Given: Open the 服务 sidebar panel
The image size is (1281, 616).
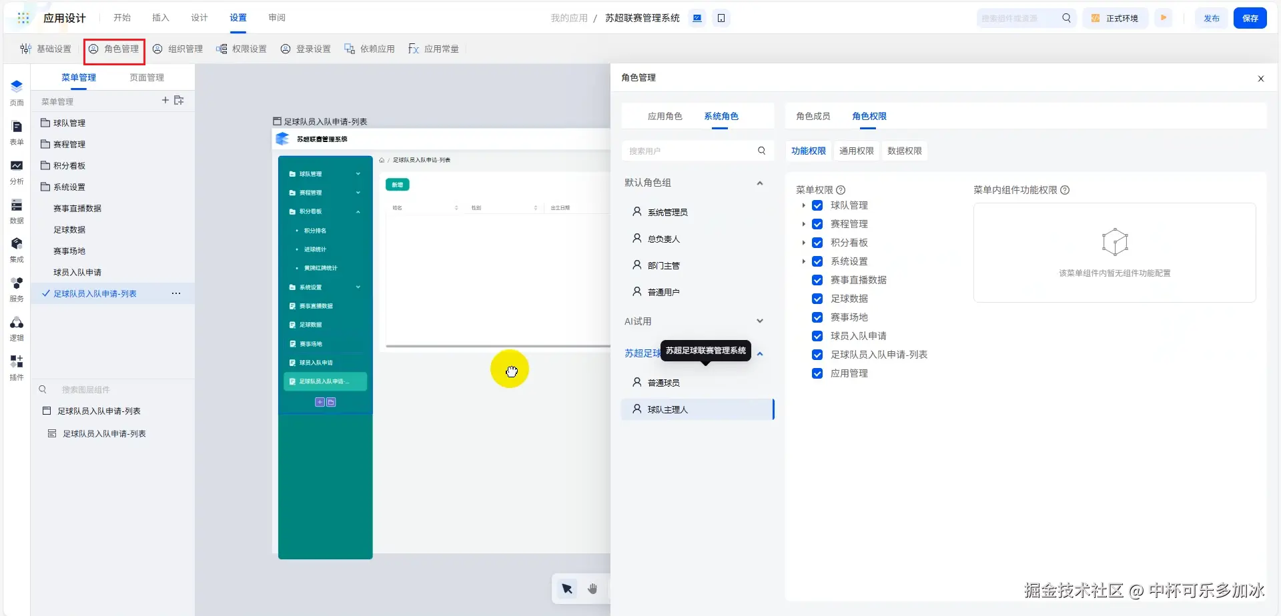Looking at the screenshot, I should pos(17,289).
